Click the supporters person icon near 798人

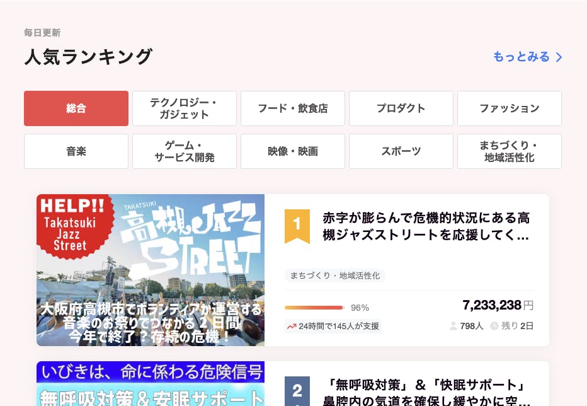(453, 326)
